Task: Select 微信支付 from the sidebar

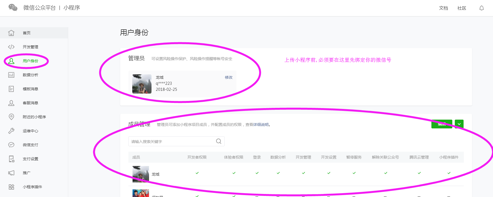Action: [30, 145]
